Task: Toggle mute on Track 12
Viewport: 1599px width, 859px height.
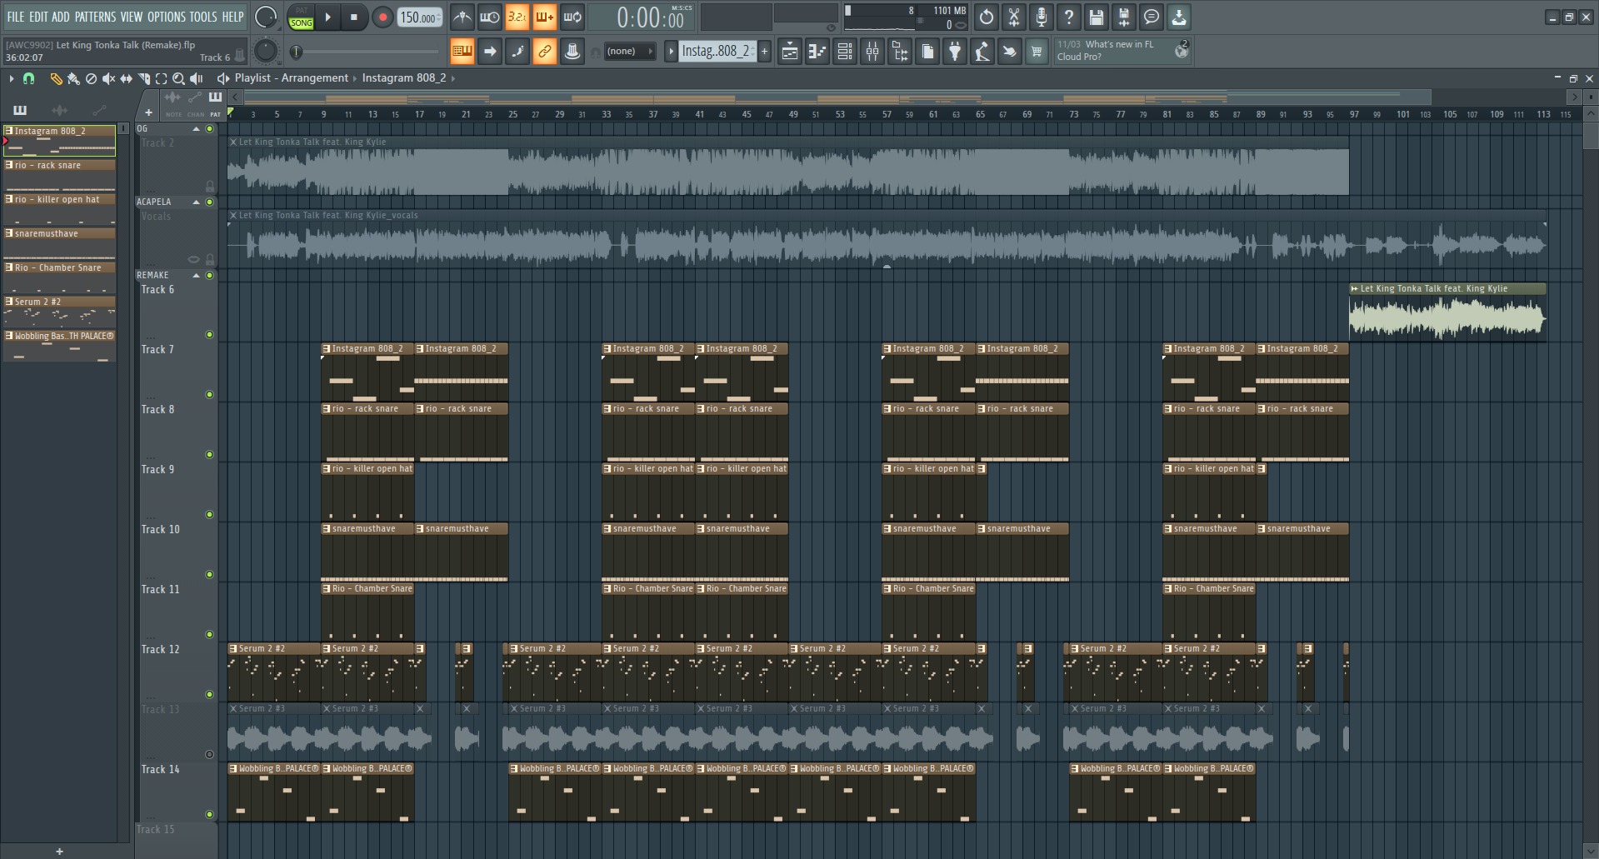Action: (210, 695)
